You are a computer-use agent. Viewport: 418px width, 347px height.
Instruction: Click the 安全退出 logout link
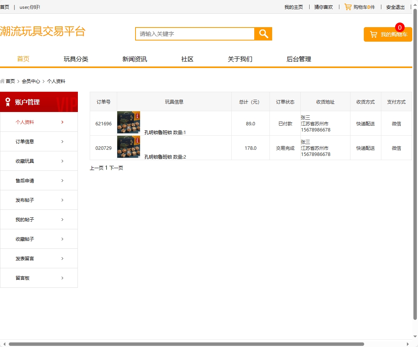[395, 7]
